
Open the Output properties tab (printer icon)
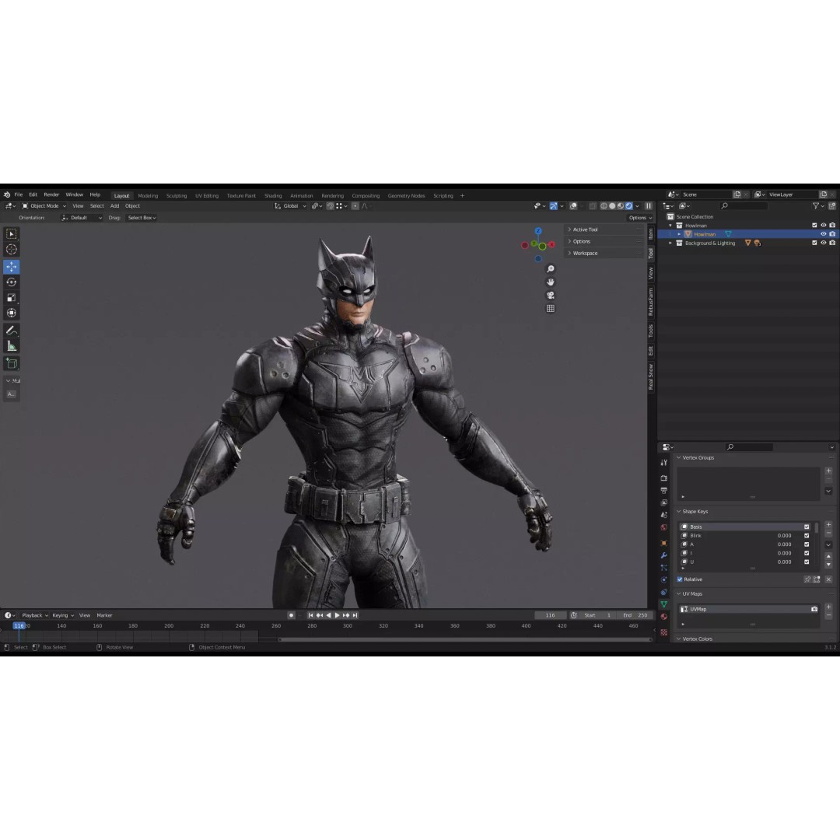tap(664, 490)
